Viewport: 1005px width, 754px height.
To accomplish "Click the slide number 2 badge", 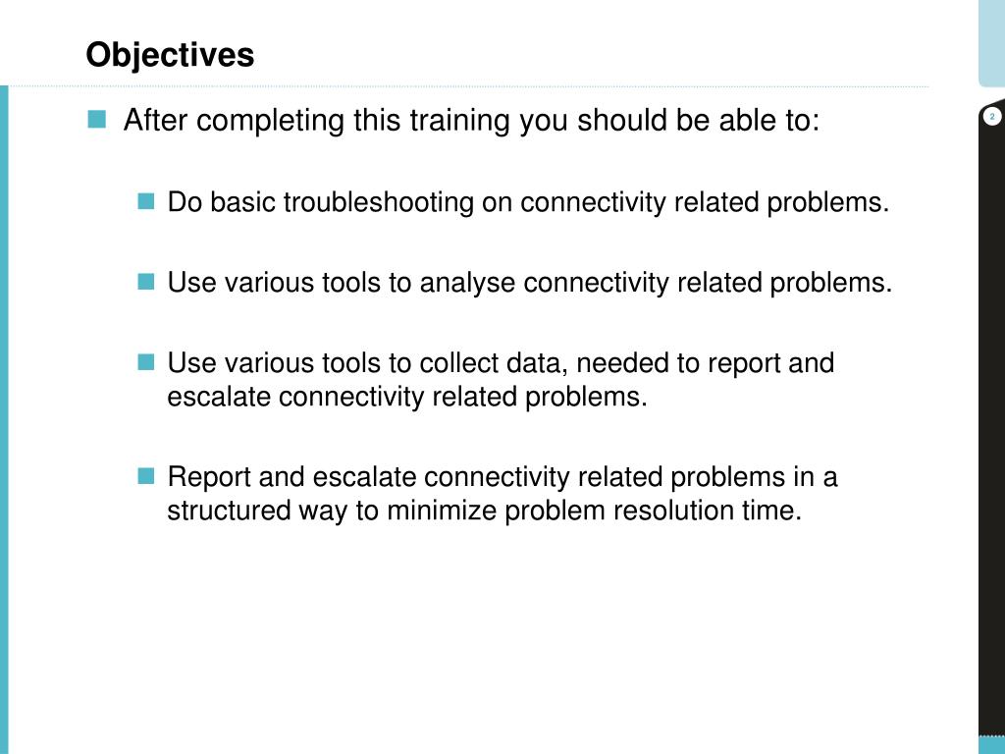I will [991, 117].
